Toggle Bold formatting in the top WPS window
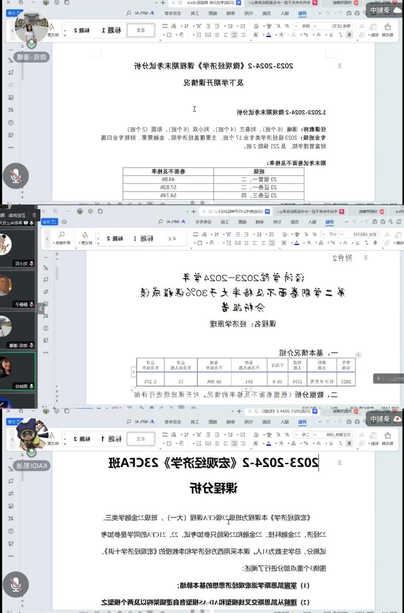The width and height of the screenshot is (404, 613). (x=348, y=34)
